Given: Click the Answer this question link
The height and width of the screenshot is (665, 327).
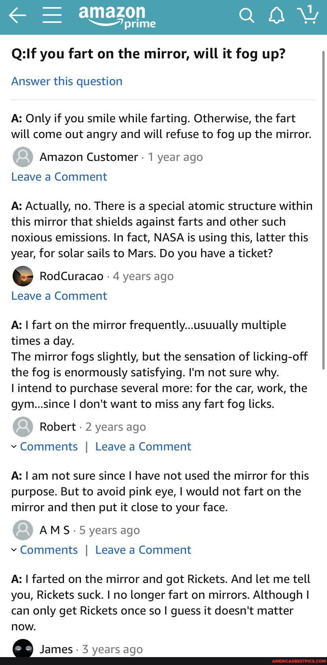Looking at the screenshot, I should tap(67, 81).
